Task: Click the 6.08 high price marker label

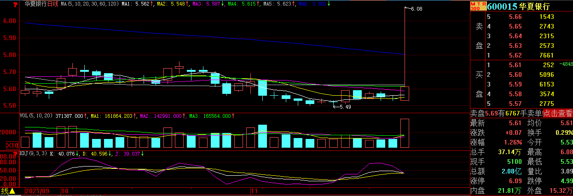Action: 416,9
